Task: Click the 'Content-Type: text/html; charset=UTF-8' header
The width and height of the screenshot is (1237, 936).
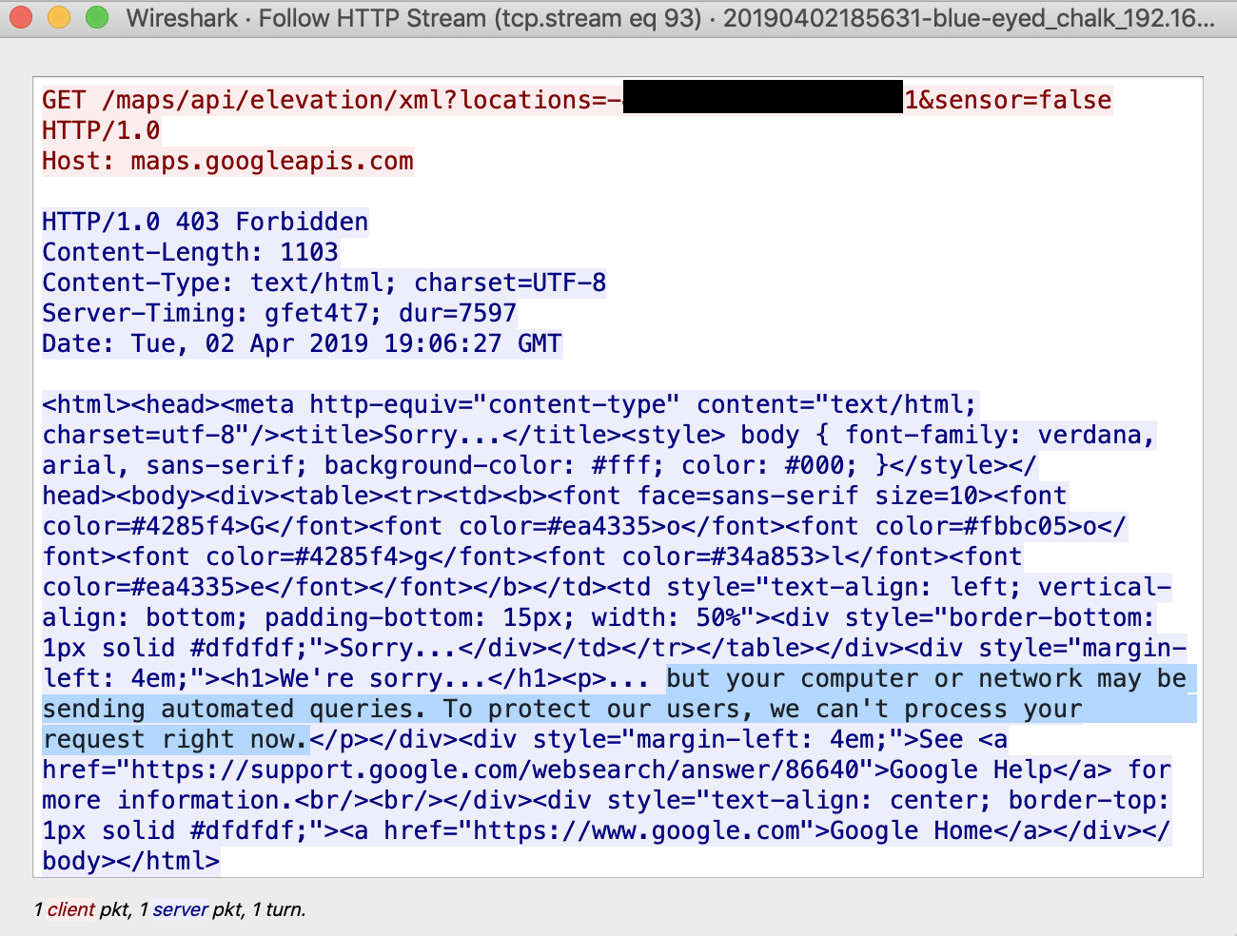Action: click(324, 283)
